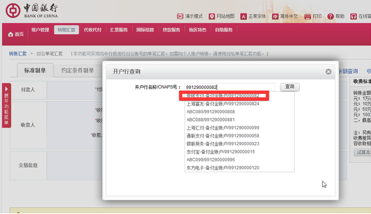Select 银联商务-备付金账户/991290000023
The image size is (371, 214).
(x=223, y=144)
